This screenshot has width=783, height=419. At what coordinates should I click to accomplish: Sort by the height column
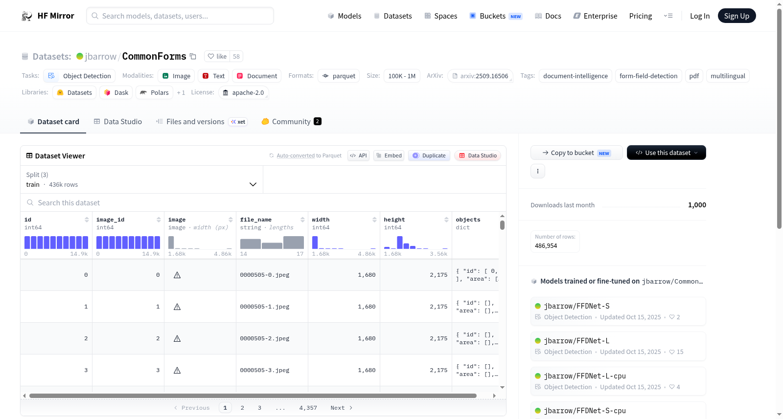[446, 220]
